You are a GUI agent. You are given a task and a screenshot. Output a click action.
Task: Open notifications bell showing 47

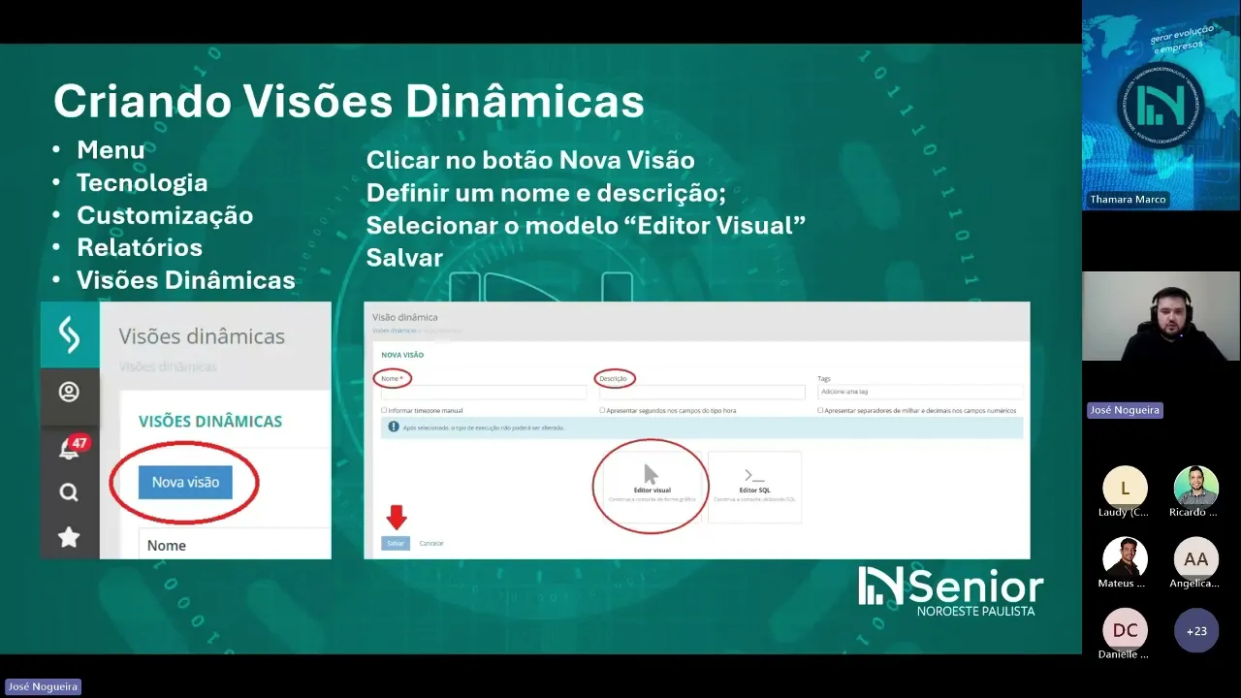69,447
